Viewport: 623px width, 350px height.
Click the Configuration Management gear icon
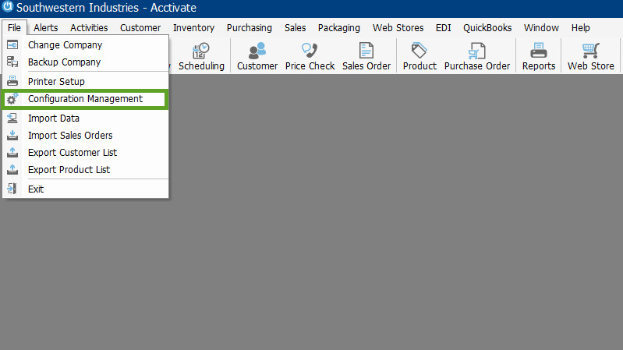pos(12,99)
